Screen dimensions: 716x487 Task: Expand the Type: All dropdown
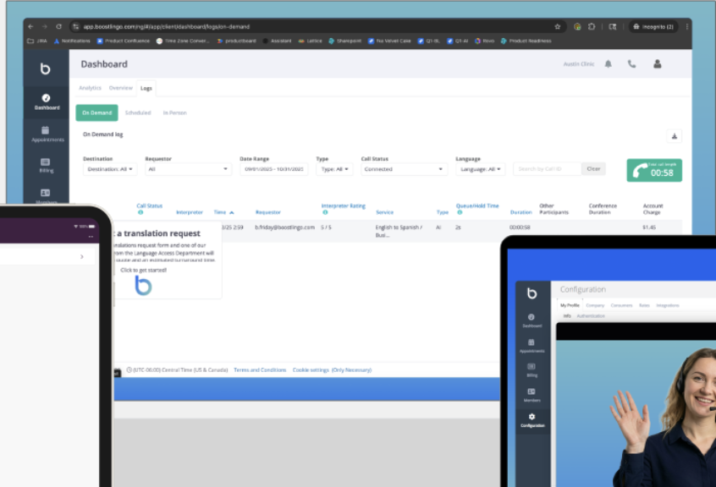pyautogui.click(x=334, y=169)
